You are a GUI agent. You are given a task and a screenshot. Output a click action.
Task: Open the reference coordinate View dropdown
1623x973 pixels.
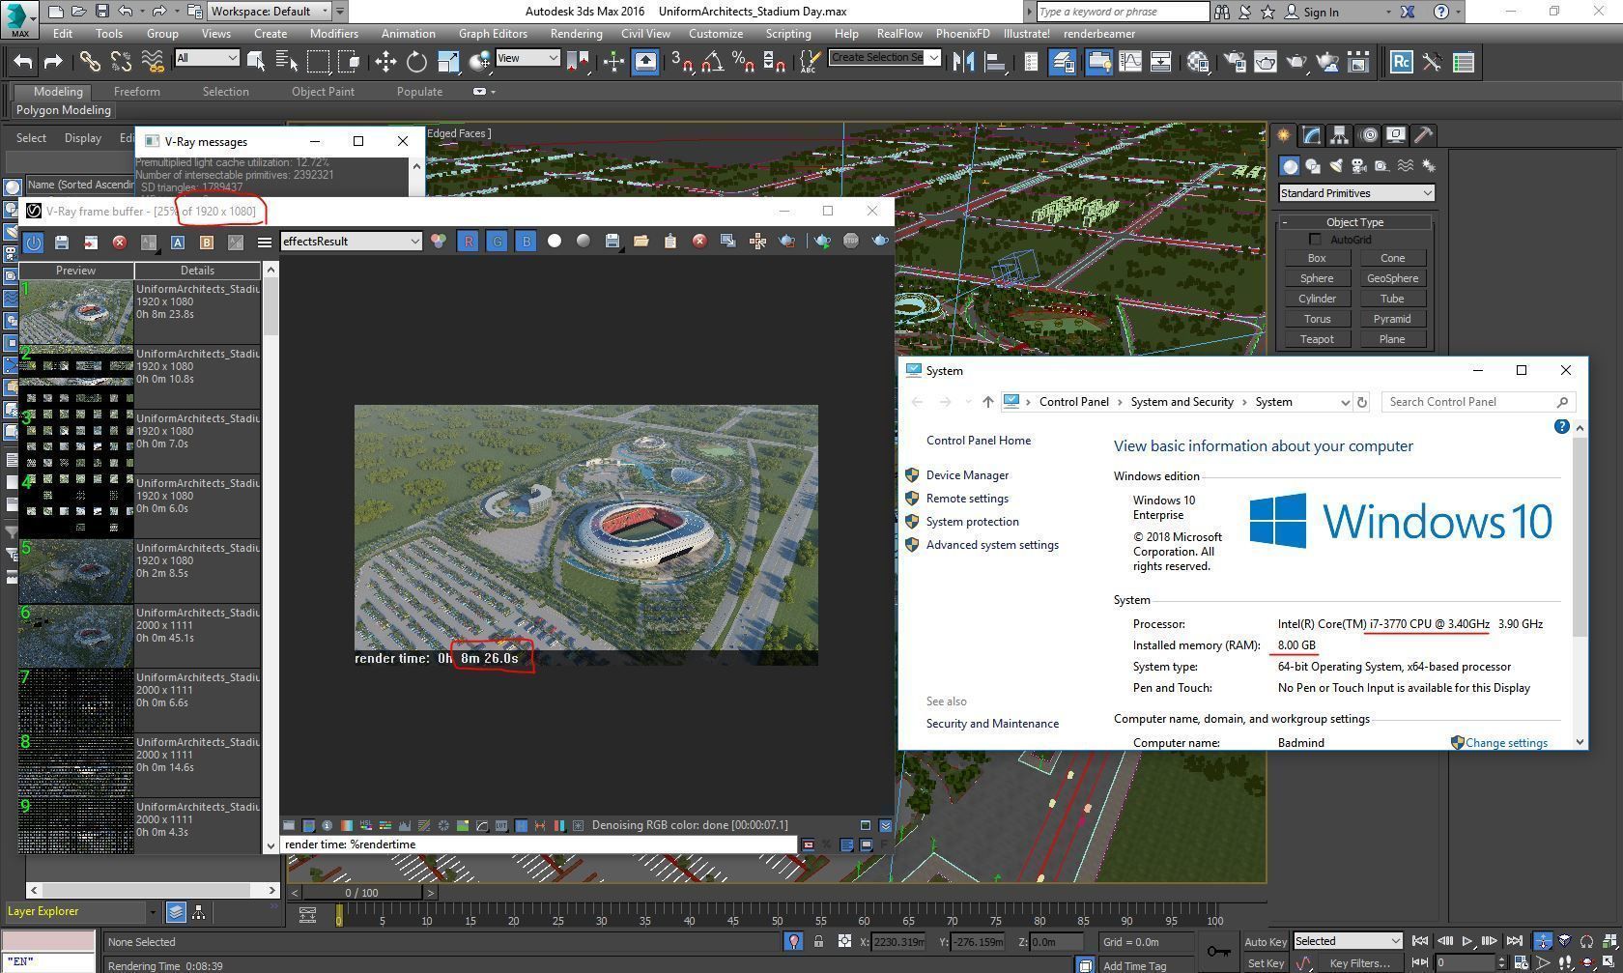[527, 58]
